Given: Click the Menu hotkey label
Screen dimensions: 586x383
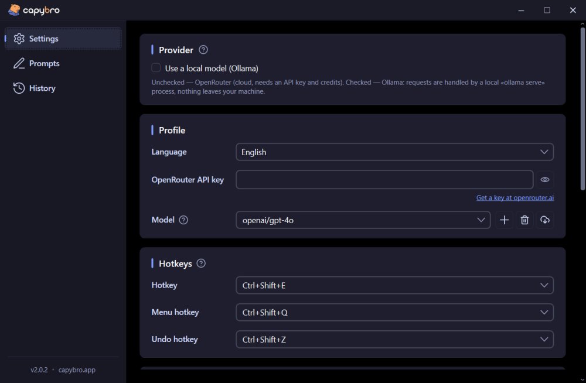Looking at the screenshot, I should point(175,312).
